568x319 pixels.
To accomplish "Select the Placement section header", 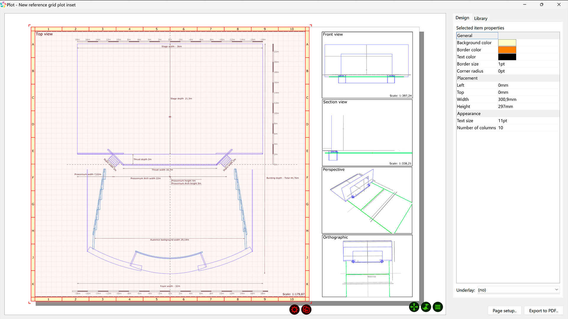I will click(508, 78).
